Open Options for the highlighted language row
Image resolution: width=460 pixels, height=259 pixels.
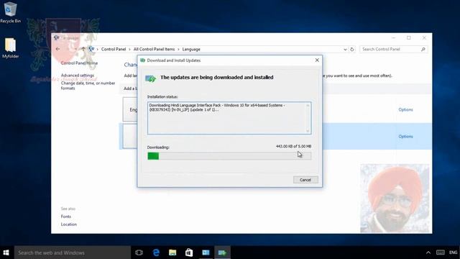click(405, 137)
